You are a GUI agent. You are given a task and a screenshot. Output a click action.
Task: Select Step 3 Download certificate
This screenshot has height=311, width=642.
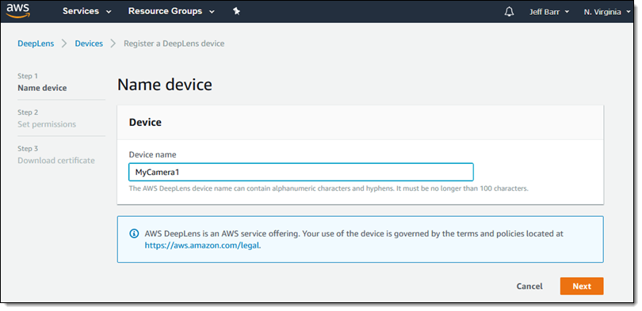coord(56,155)
